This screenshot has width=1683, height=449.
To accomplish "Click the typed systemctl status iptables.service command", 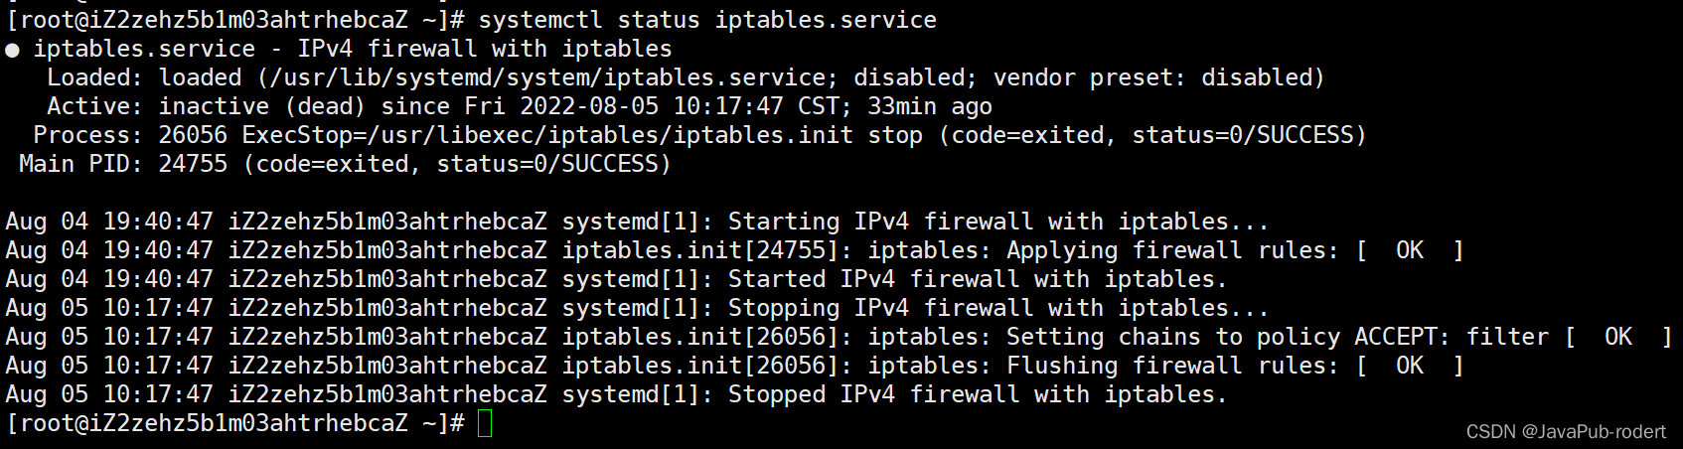I will coord(706,20).
